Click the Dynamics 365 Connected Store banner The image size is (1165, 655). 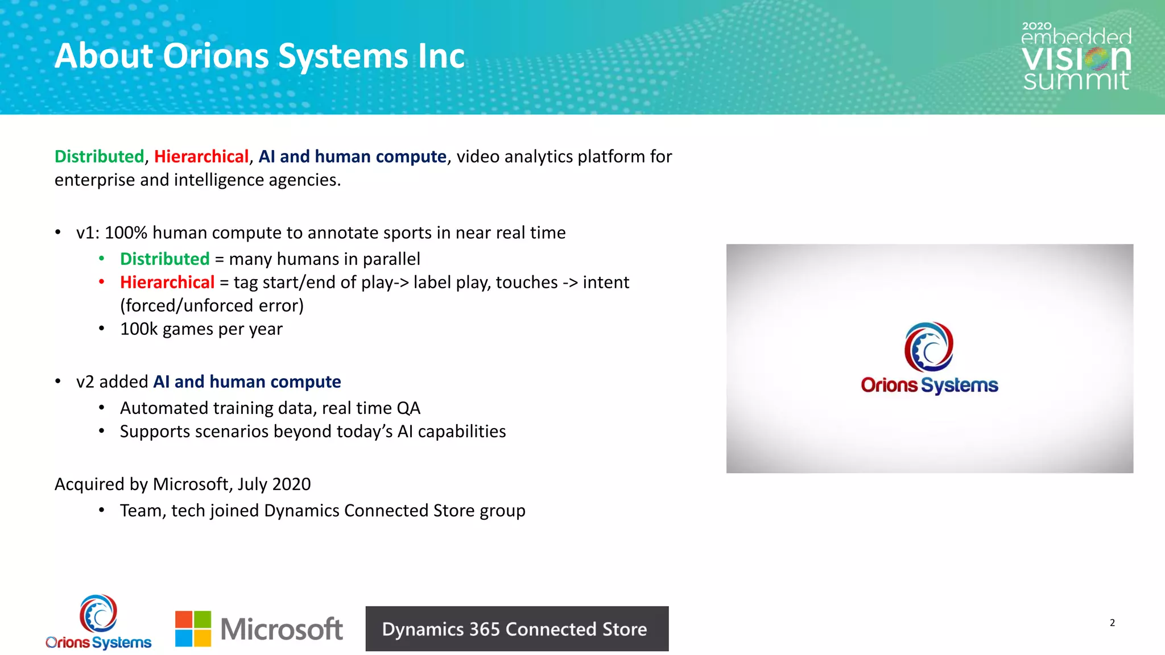point(517,629)
